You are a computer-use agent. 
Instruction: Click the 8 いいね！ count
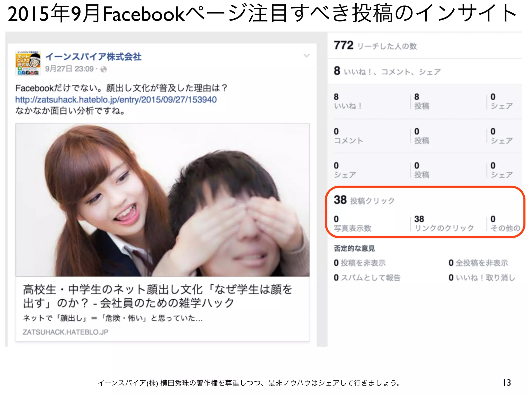[348, 101]
